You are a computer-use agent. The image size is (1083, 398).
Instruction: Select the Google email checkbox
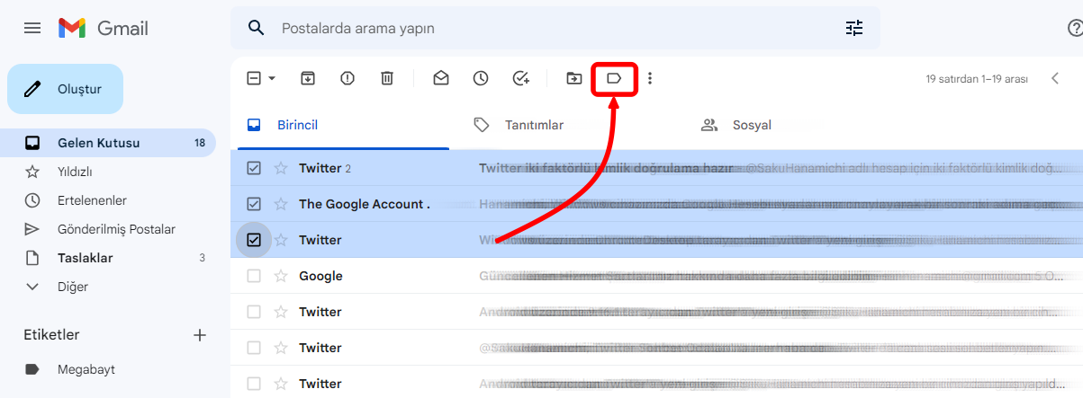254,276
